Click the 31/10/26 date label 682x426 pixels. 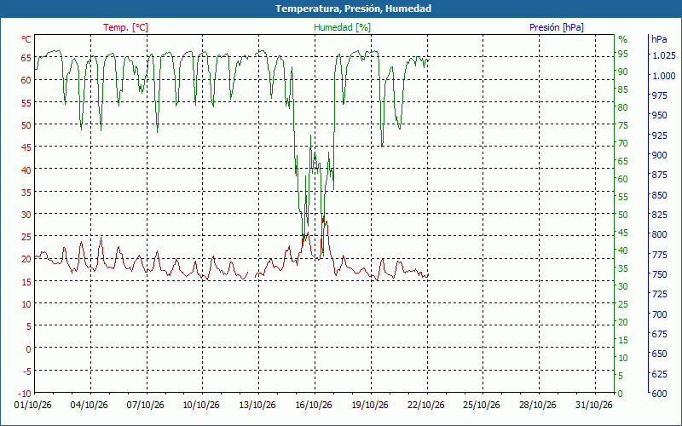[x=593, y=405]
